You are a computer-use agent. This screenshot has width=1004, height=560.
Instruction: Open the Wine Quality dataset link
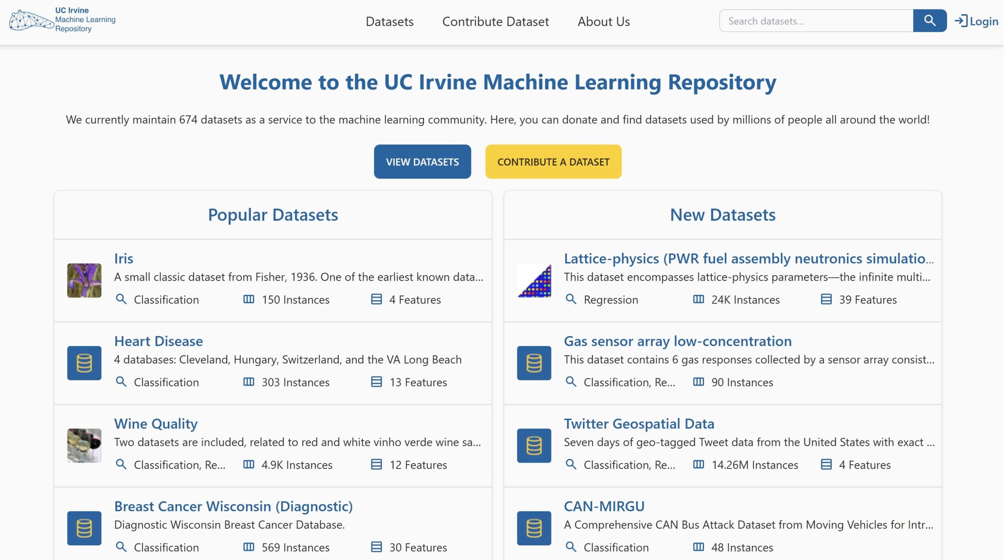click(x=156, y=423)
